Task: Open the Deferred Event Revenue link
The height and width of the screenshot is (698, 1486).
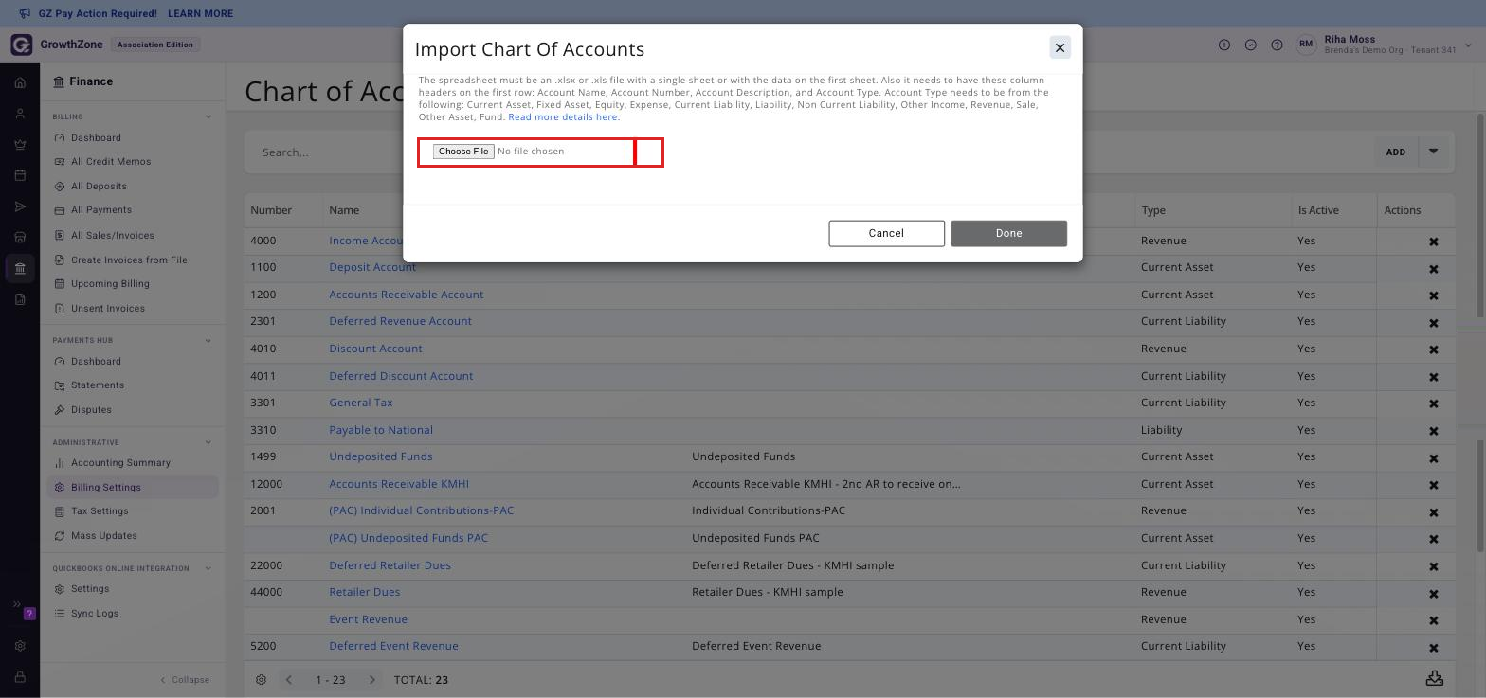Action: 393,646
